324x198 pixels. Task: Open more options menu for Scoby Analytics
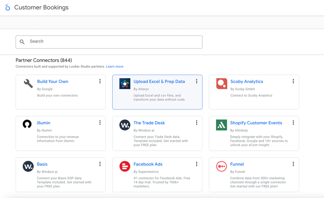point(293,81)
